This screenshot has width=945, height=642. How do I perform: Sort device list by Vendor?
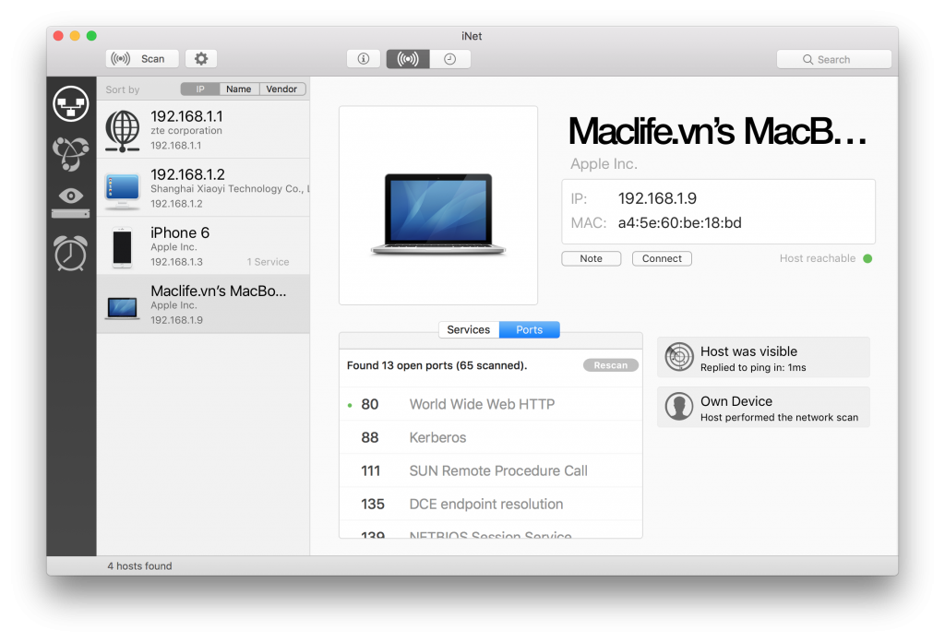click(282, 89)
